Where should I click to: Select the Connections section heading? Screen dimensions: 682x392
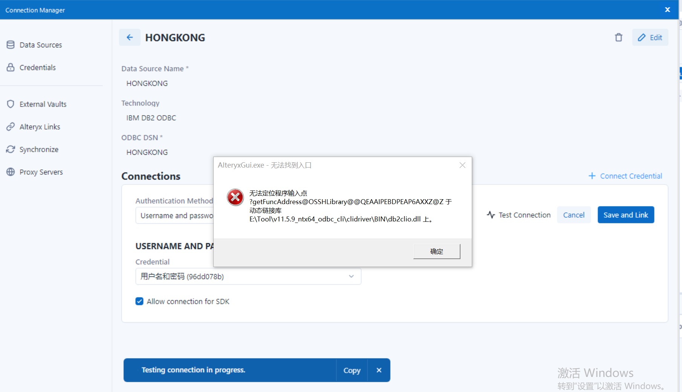click(150, 176)
